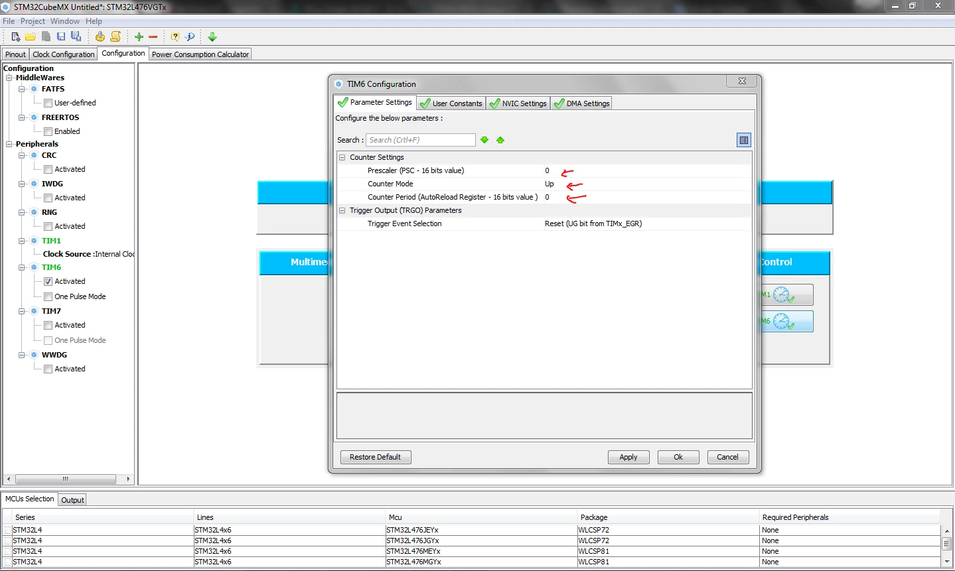Click the green plus toolbar icon
The width and height of the screenshot is (955, 571).
[x=139, y=37]
